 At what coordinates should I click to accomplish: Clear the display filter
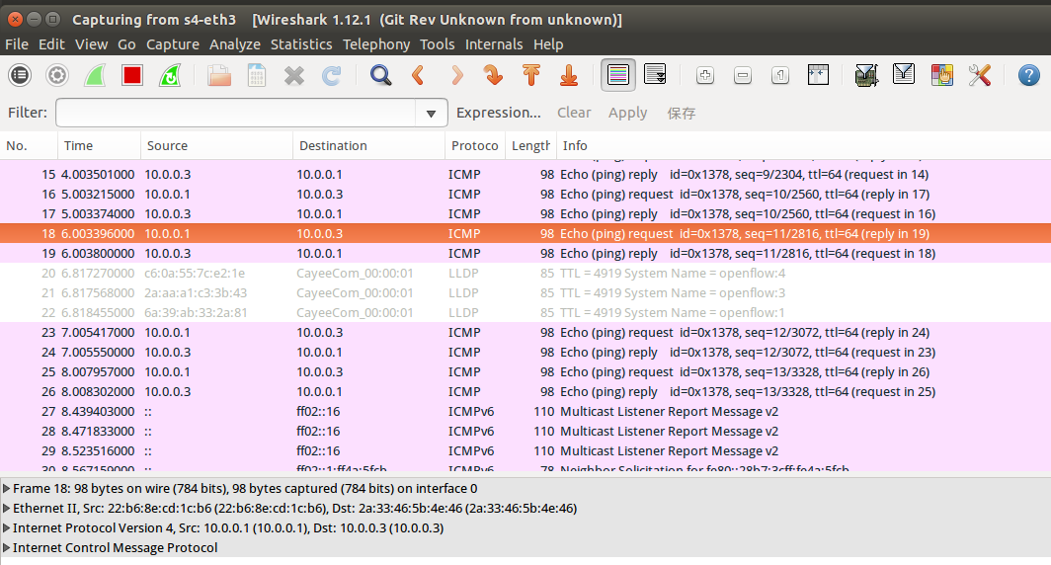coord(574,113)
